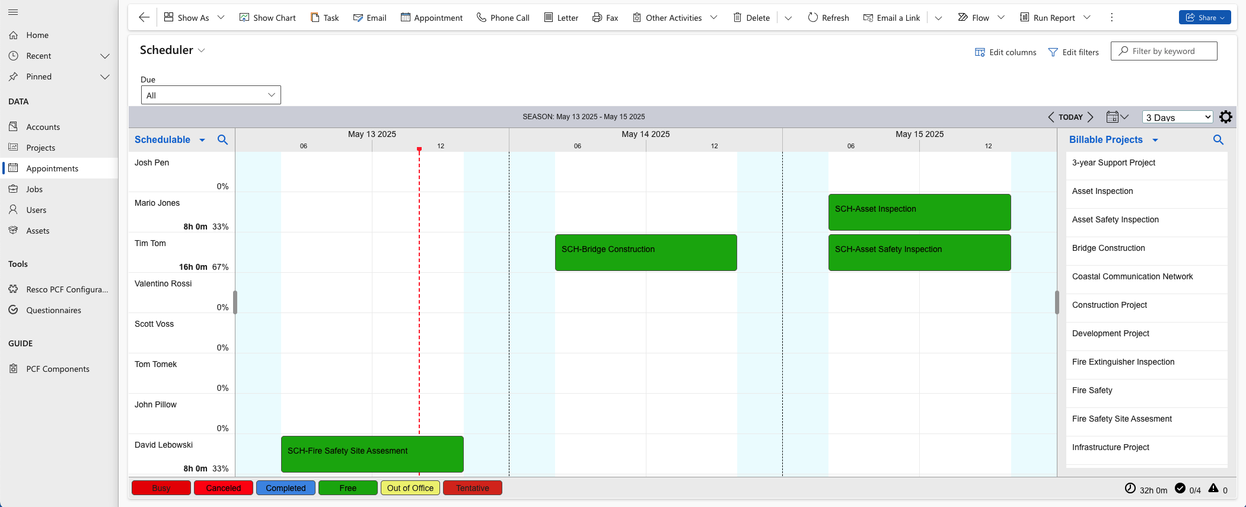Click the Busy legend swatch
Screen dimensions: 1246x507
[x=161, y=488]
